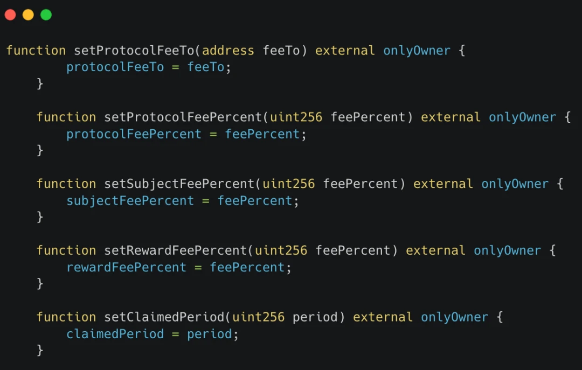
Task: Click the last closing brace at bottom
Action: (39, 350)
